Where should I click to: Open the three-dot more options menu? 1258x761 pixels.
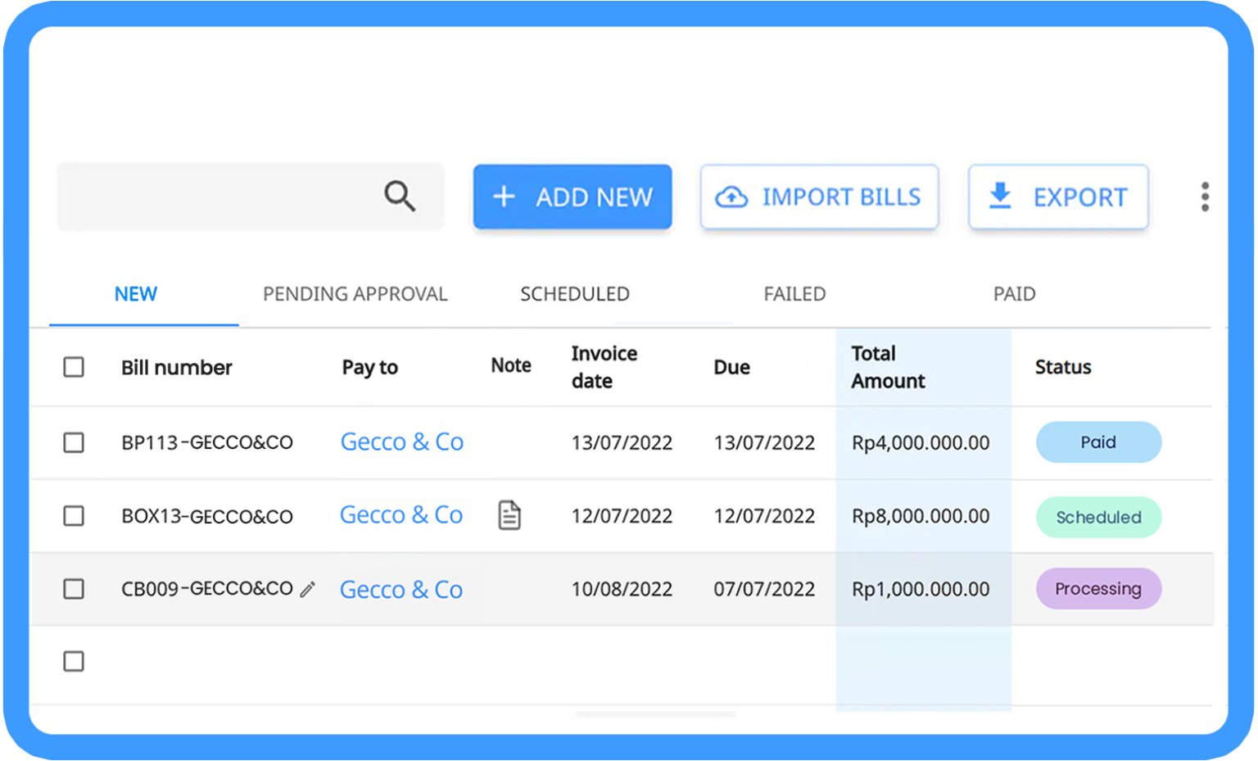pos(1205,197)
